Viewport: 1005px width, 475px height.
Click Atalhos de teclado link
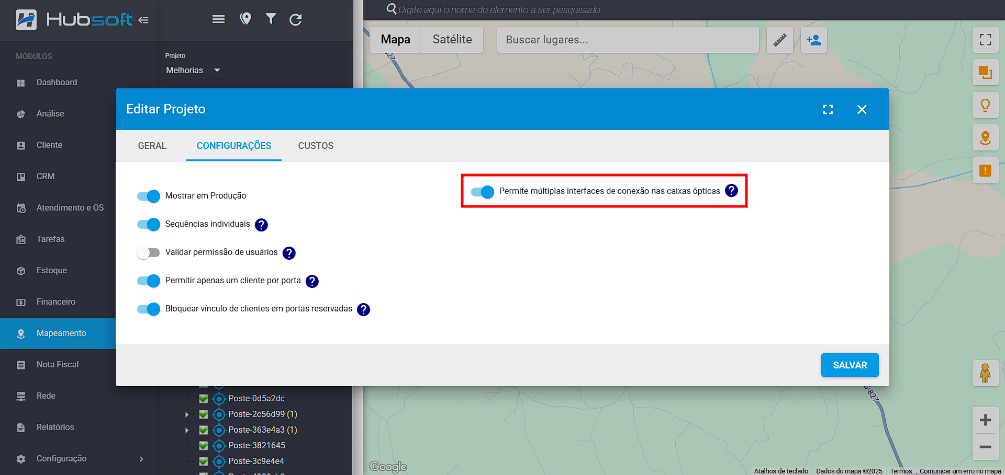click(x=781, y=471)
